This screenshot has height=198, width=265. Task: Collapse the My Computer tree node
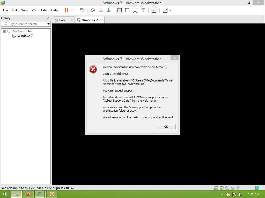pyautogui.click(x=5, y=31)
